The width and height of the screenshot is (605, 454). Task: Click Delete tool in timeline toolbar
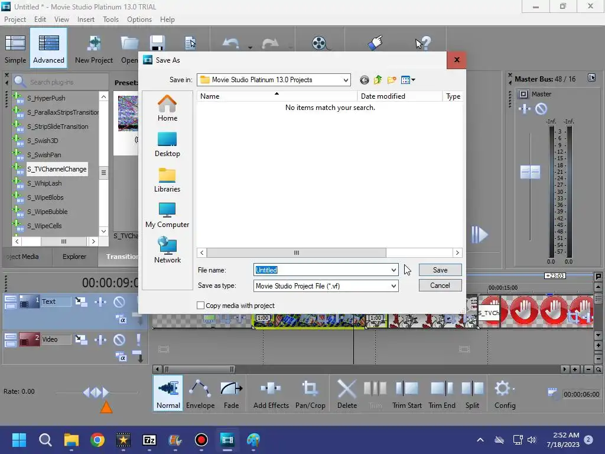[x=347, y=394]
